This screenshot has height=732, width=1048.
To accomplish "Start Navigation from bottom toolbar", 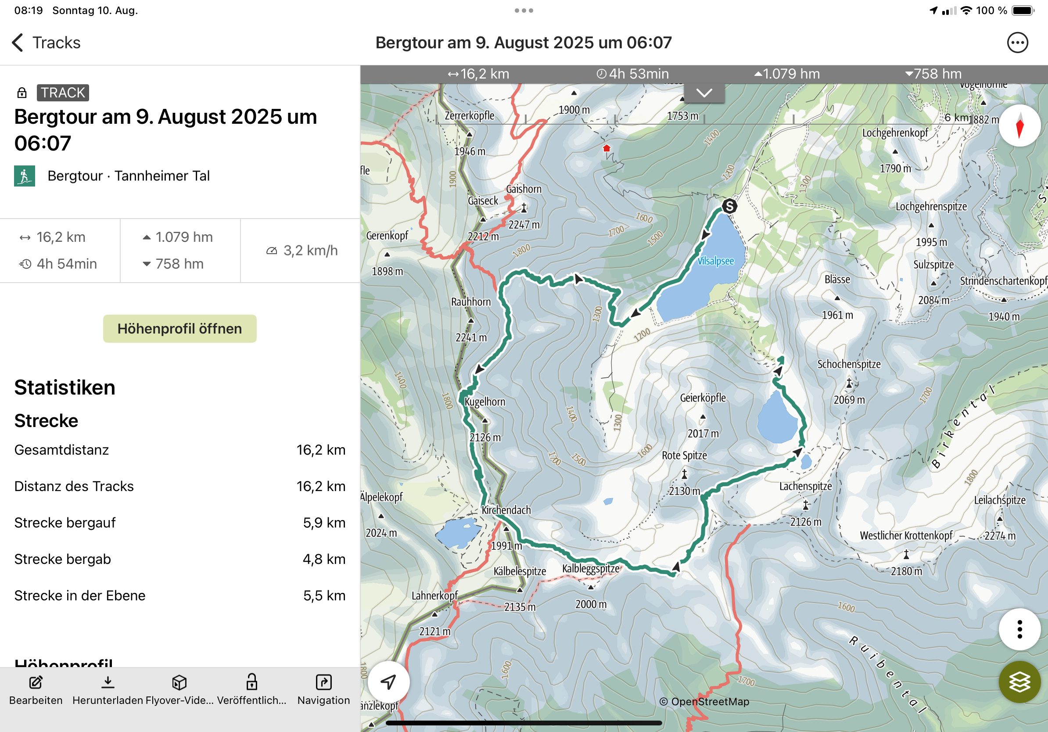I will (x=323, y=683).
